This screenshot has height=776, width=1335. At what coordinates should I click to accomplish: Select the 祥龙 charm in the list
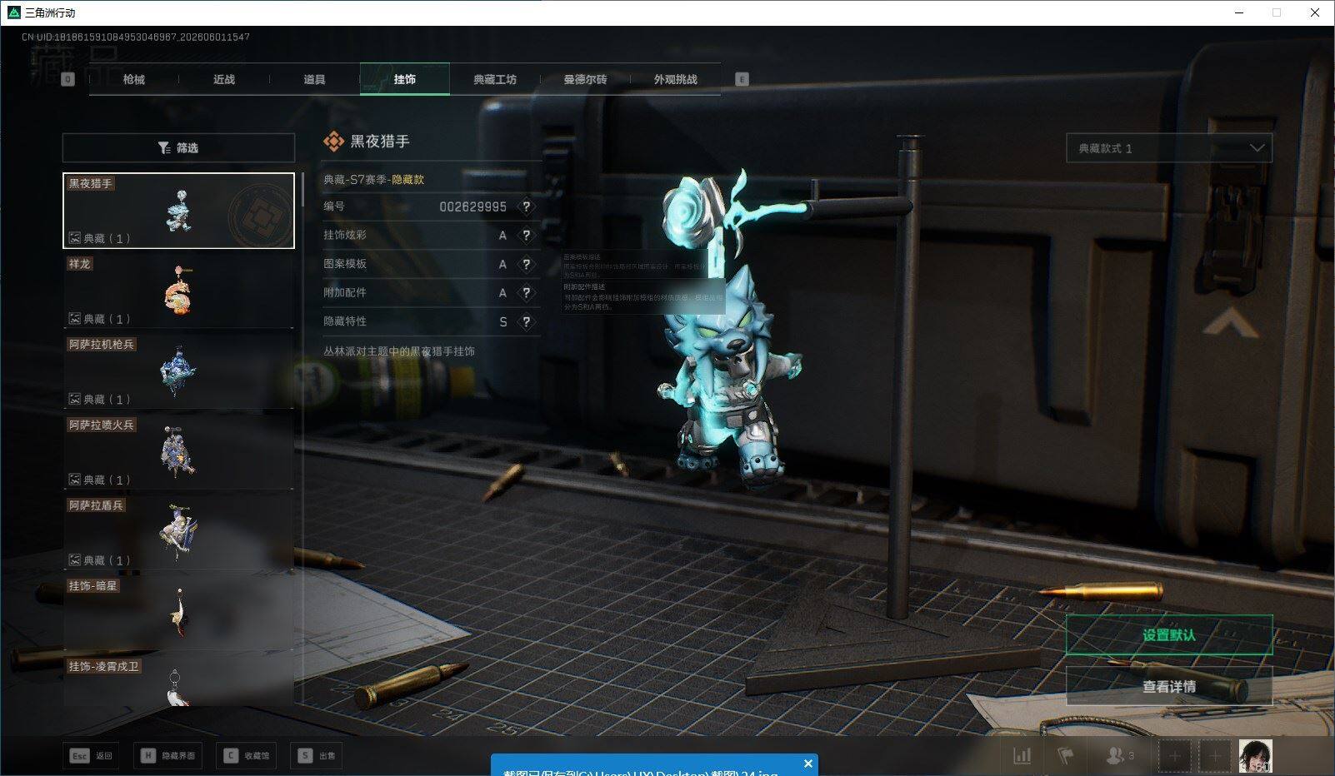[x=178, y=291]
